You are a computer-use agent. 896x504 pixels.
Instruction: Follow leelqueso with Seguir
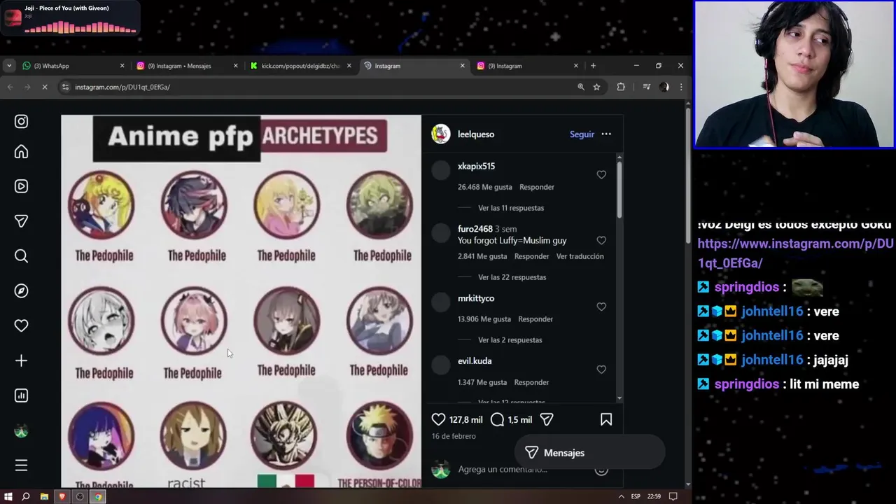pyautogui.click(x=582, y=134)
